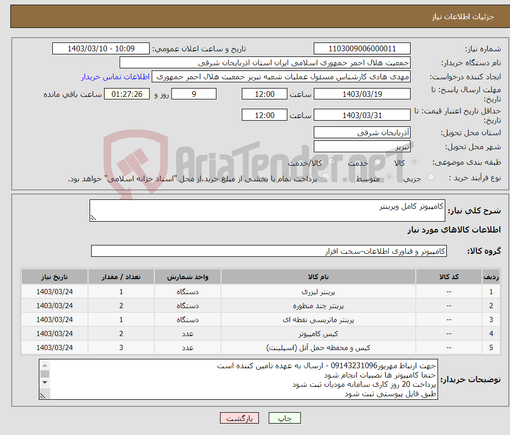Click the resize handle of buyer notes box
The width and height of the screenshot is (510, 435).
click(42, 396)
